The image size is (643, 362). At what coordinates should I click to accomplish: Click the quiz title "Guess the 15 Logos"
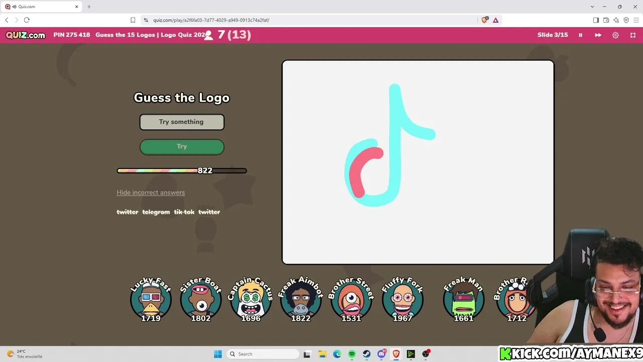tap(125, 35)
